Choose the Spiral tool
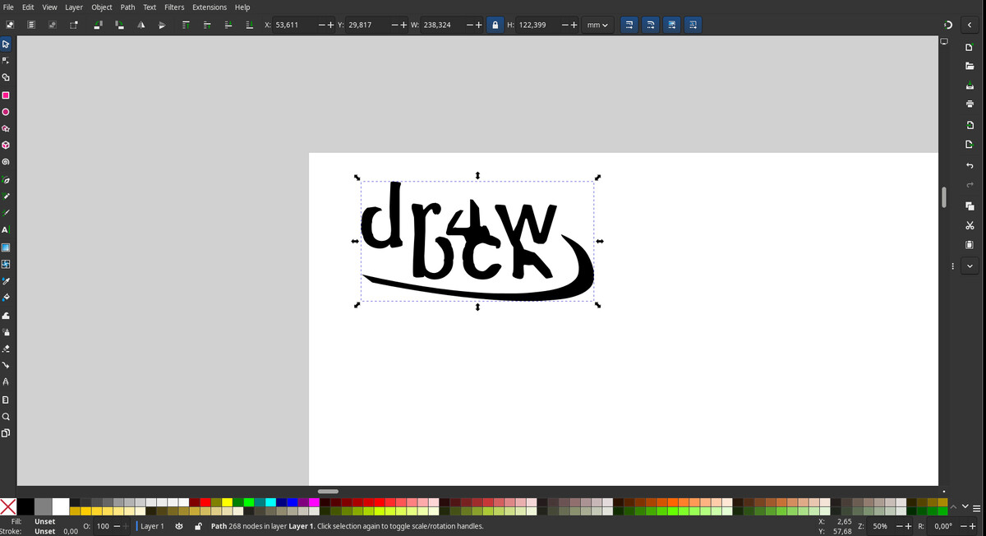The width and height of the screenshot is (986, 536). point(6,162)
